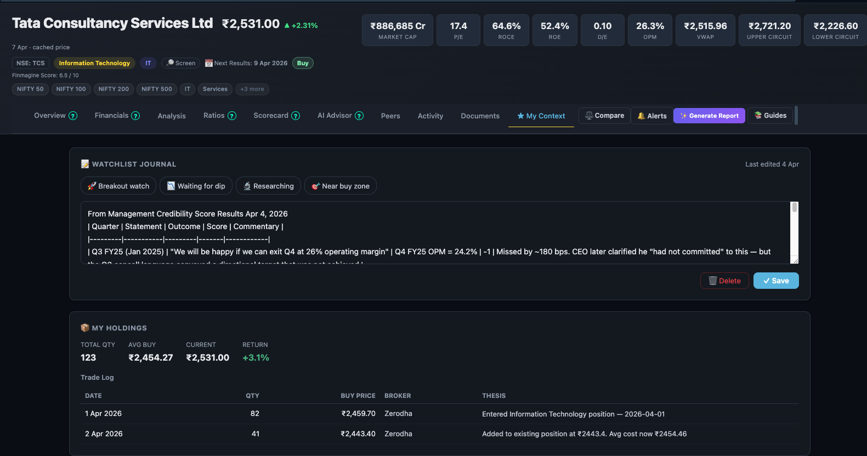867x456 pixels.
Task: Click the checkmark icon on Save button
Action: [767, 281]
